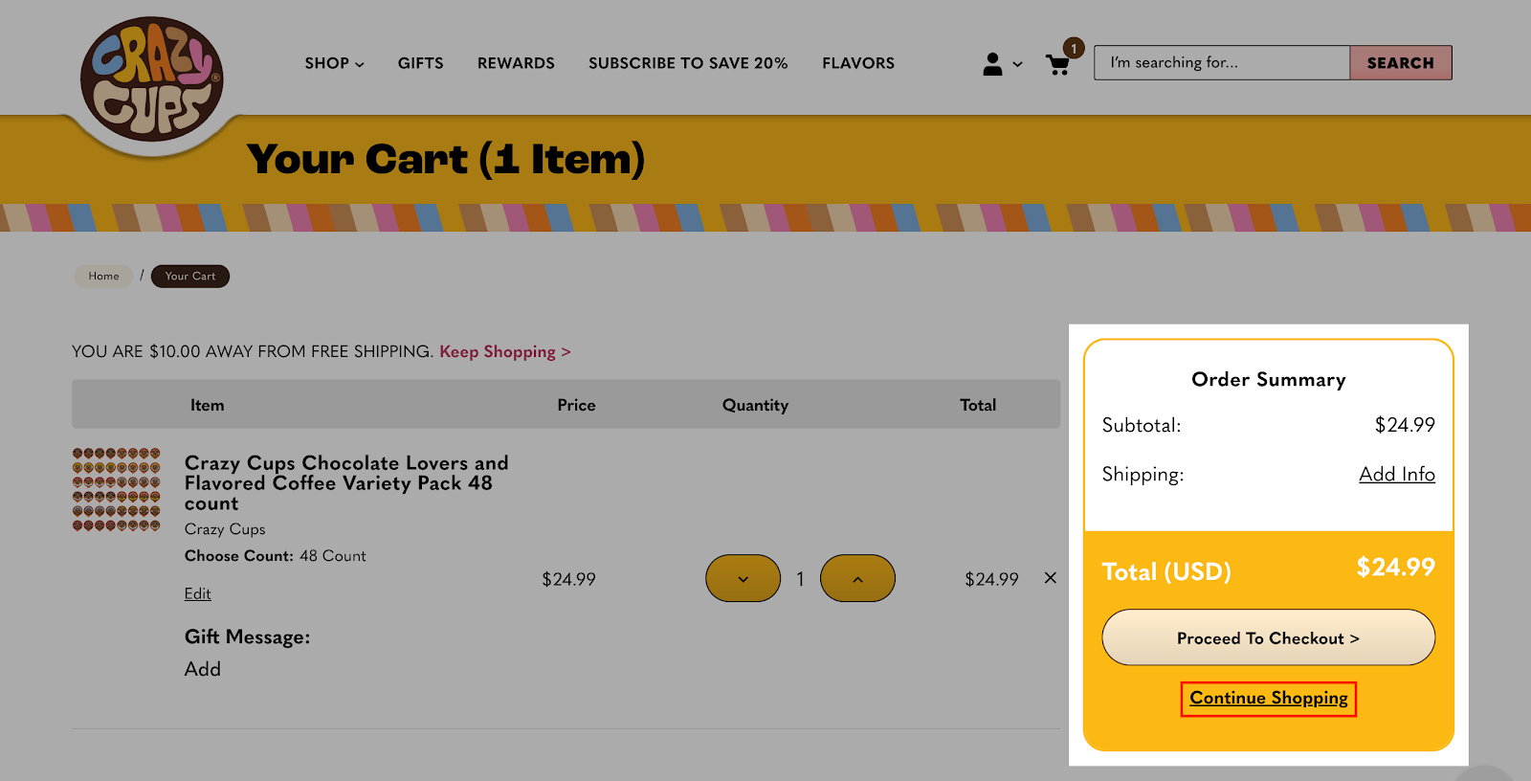Increase the item quantity
The height and width of the screenshot is (781, 1531).
(856, 578)
